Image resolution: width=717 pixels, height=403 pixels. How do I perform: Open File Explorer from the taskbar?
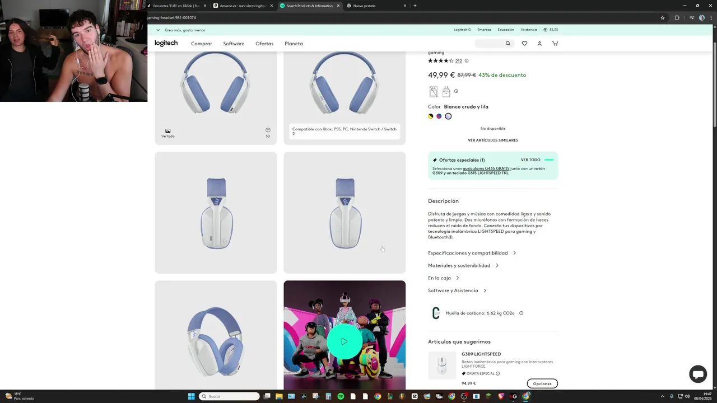[279, 396]
